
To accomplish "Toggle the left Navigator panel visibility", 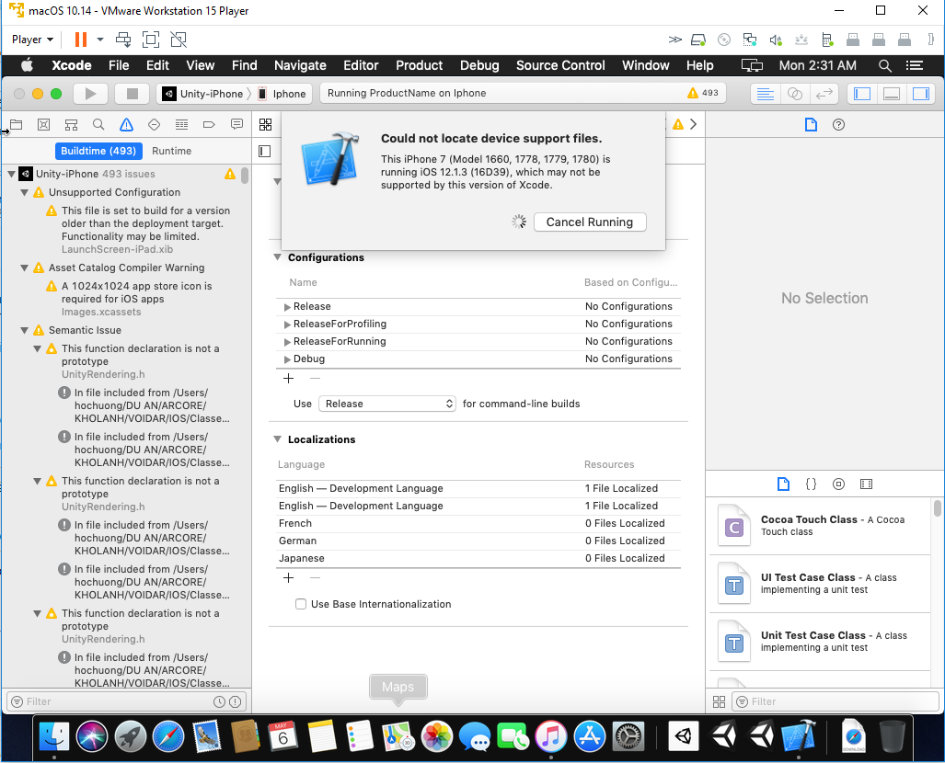I will tap(862, 94).
